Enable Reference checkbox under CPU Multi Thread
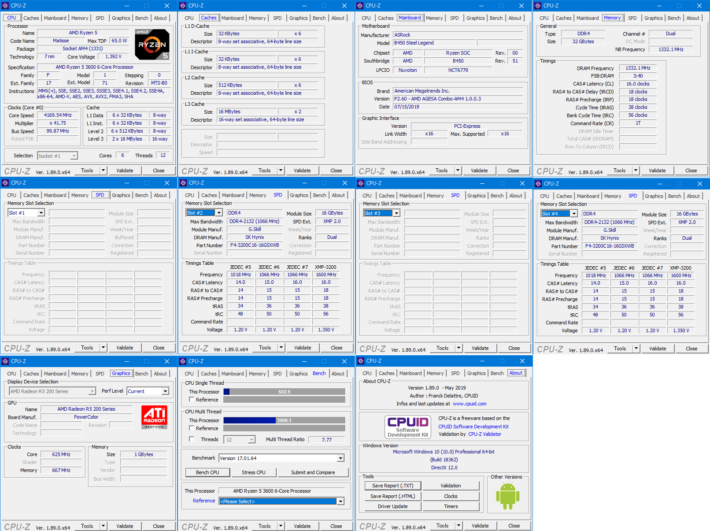The image size is (710, 531). (x=192, y=428)
